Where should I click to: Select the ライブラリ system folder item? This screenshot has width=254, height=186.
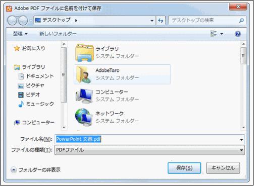click(122, 53)
